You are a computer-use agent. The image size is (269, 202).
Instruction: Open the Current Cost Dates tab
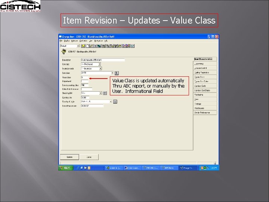tap(205, 82)
